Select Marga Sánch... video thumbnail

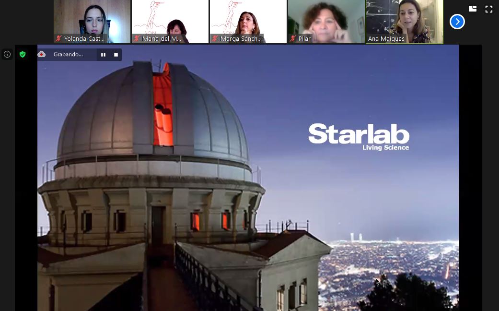248,22
